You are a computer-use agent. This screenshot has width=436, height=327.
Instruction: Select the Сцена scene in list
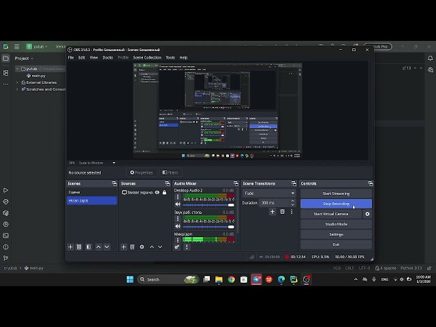pyautogui.click(x=92, y=192)
